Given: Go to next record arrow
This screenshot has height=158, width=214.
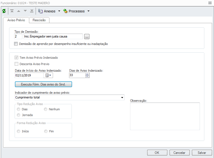Looking at the screenshot, I should (x=25, y=11).
